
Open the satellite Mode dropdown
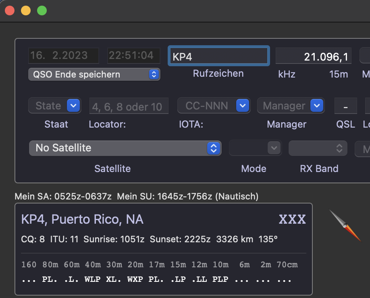coord(274,148)
